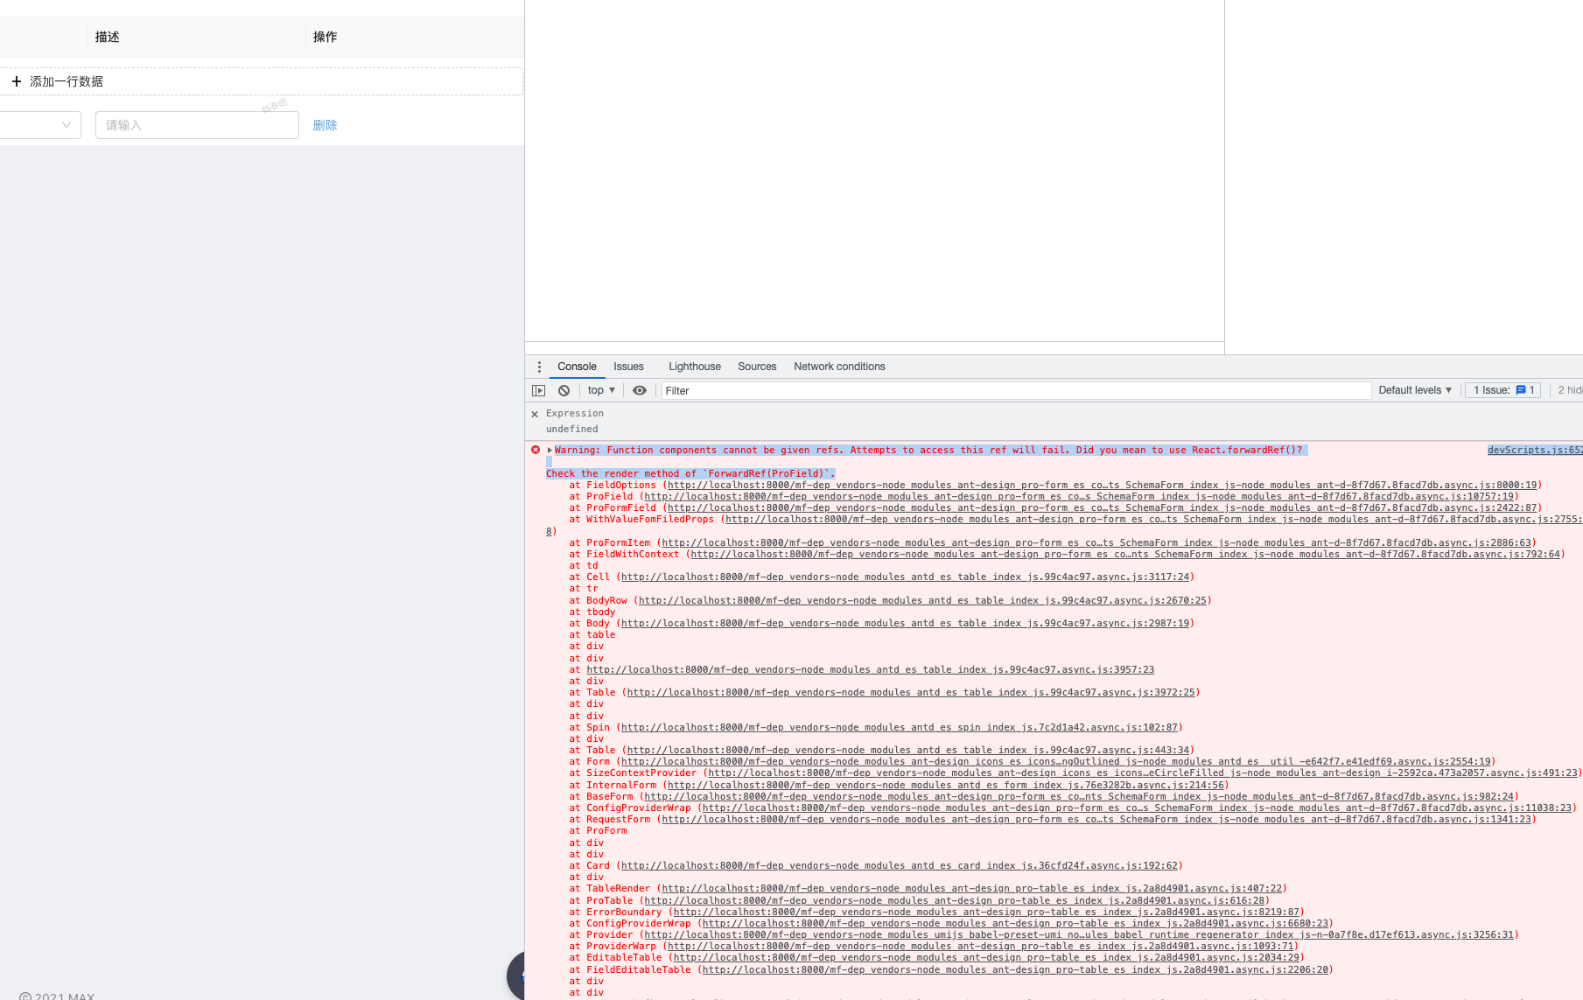1583x1000 pixels.
Task: Click the issue flag icon in 1 Issue
Action: pos(1523,390)
